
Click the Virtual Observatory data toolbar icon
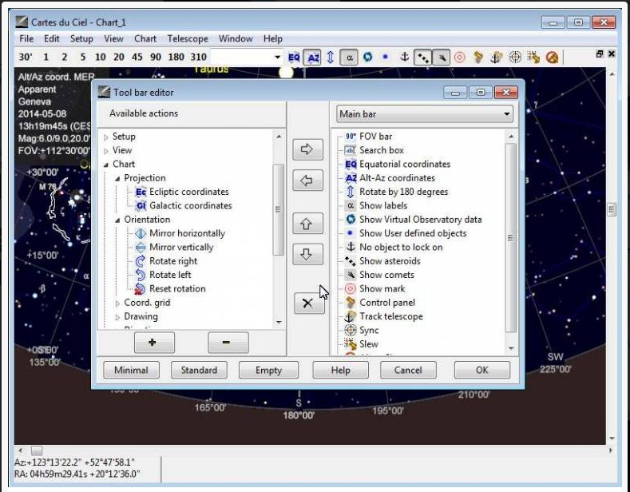367,57
